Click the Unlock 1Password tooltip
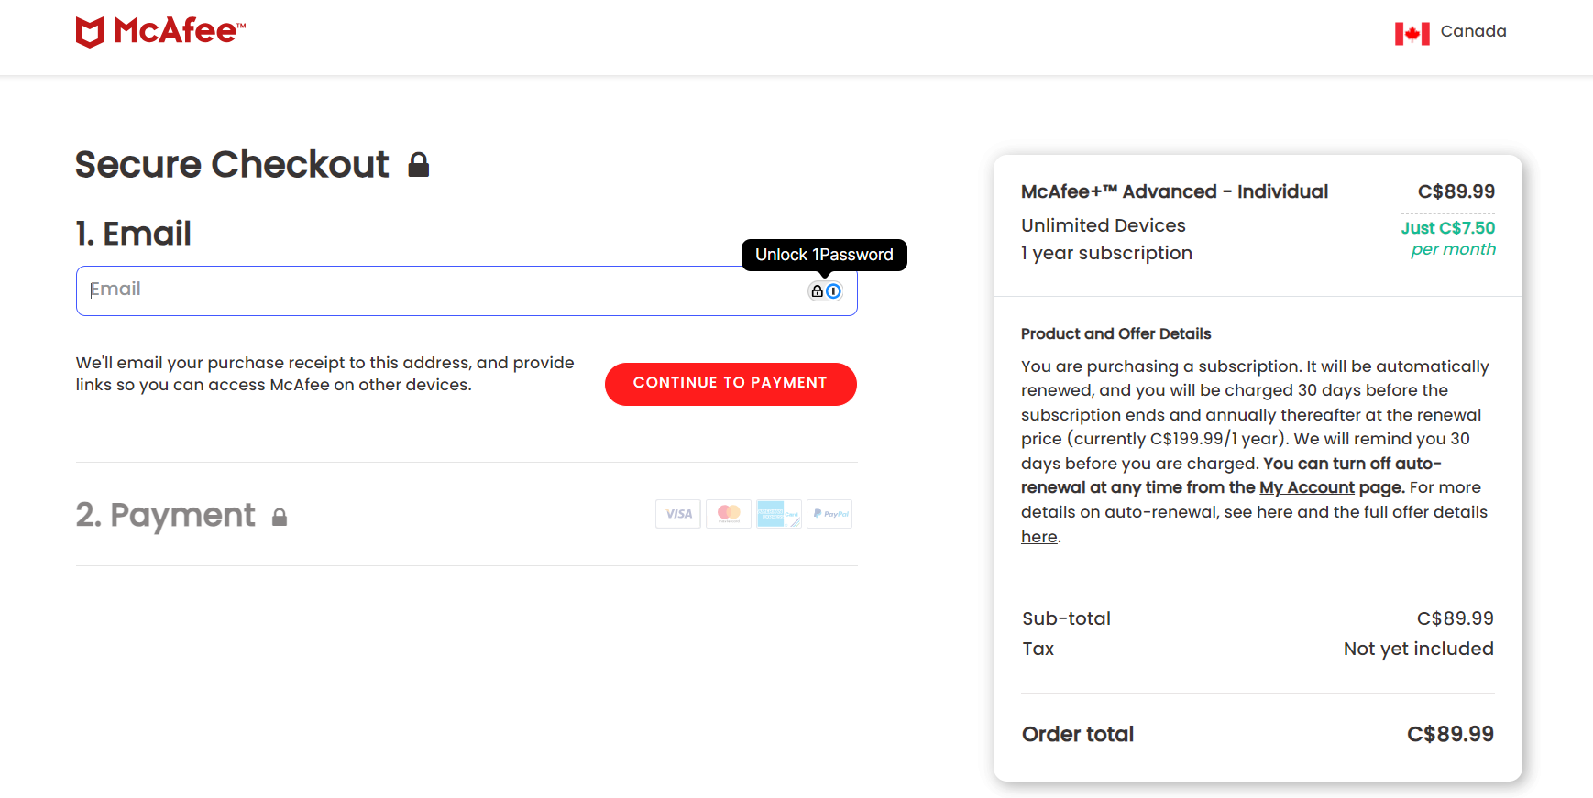Image resolution: width=1593 pixels, height=798 pixels. [x=823, y=255]
